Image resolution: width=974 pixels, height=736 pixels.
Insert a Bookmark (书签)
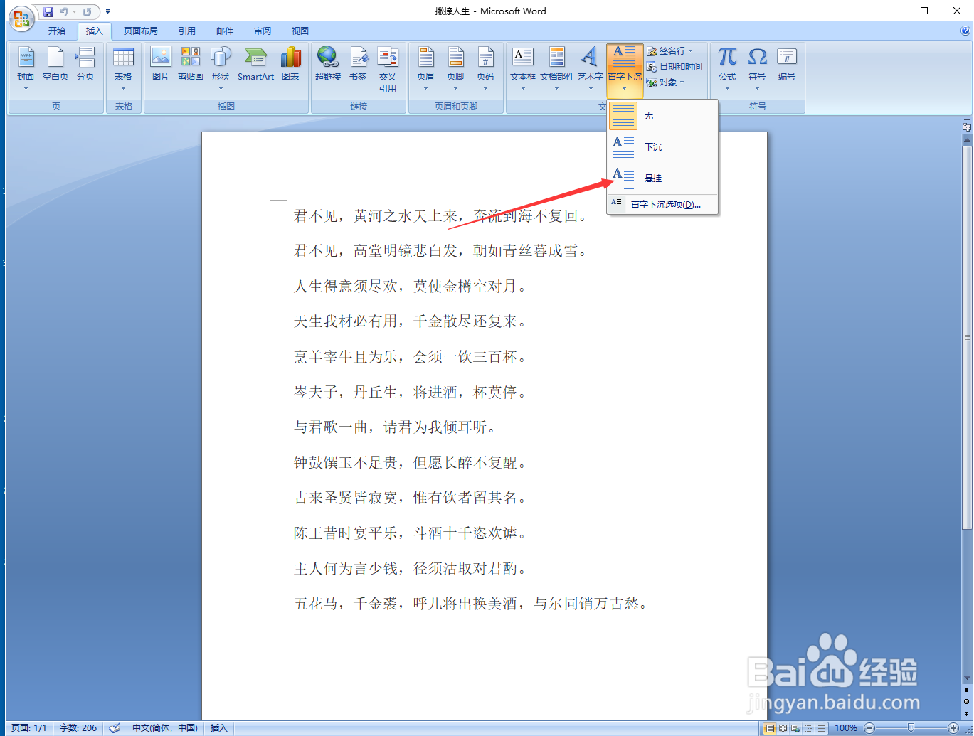[358, 66]
